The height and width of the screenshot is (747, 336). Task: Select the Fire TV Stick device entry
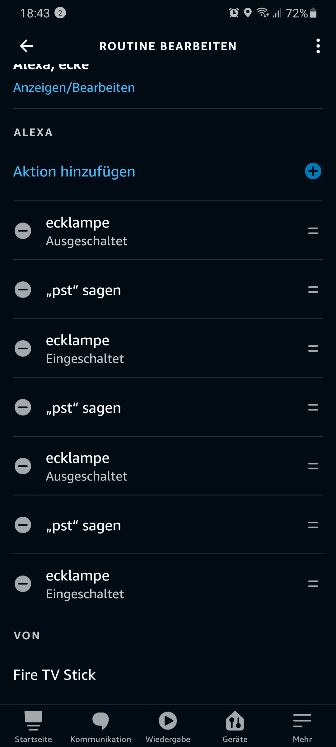click(54, 675)
